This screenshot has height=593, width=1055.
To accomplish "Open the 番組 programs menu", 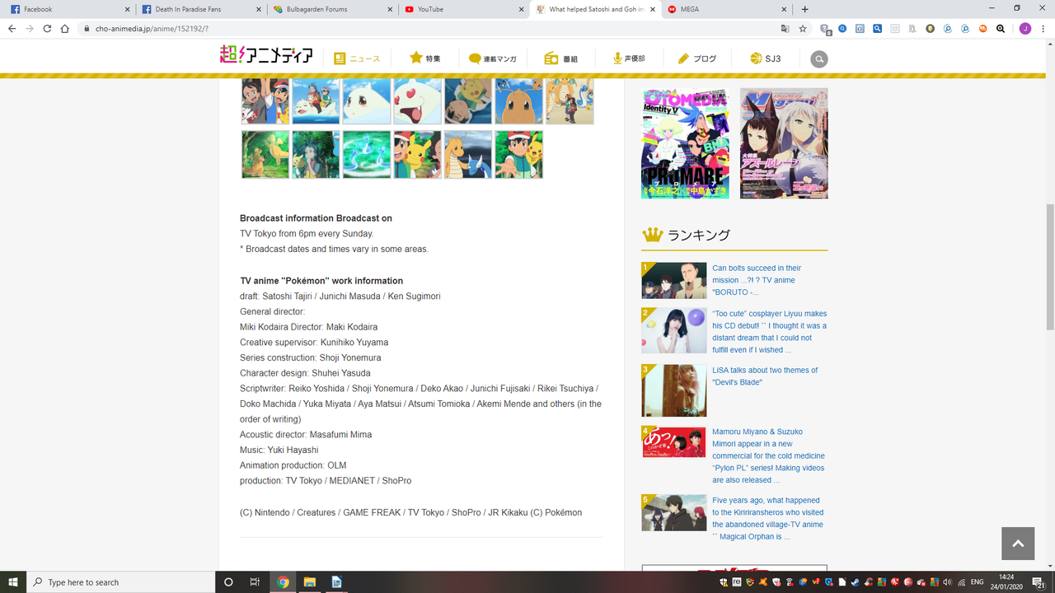I will pyautogui.click(x=560, y=59).
